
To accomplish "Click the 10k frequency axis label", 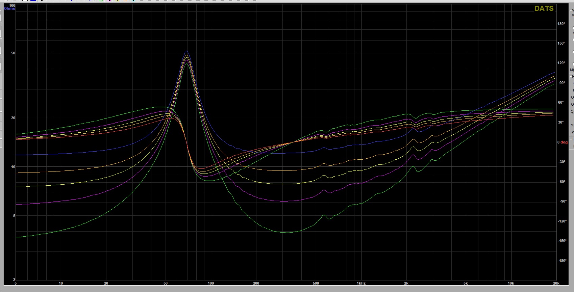I will point(511,283).
